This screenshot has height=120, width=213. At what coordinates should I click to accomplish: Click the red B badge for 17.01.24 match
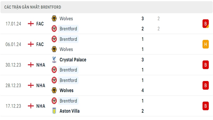point(206,24)
